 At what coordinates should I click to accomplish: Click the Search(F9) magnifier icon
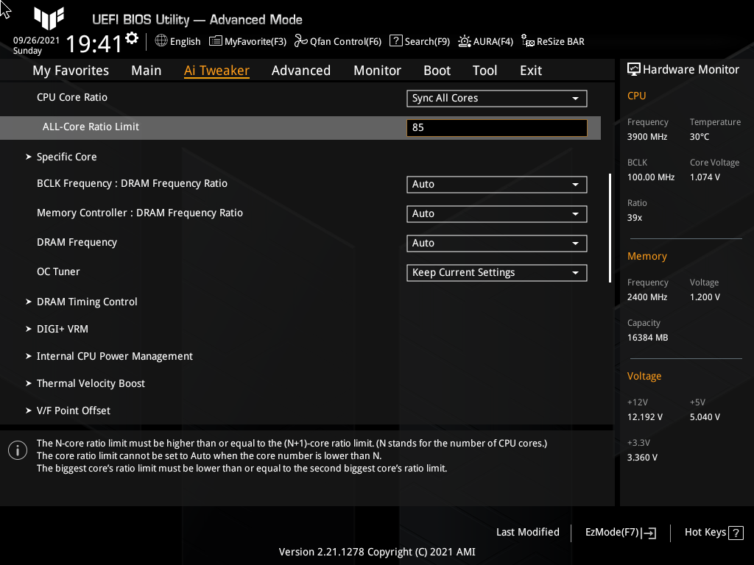(395, 41)
